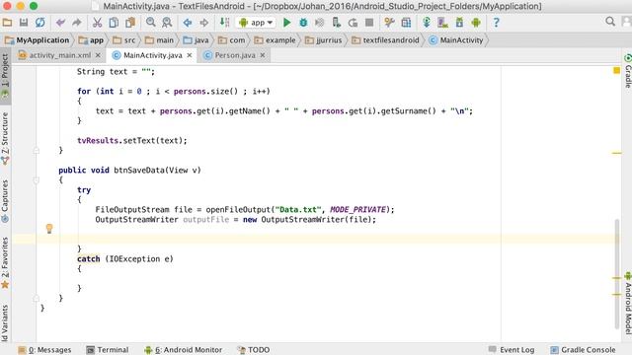This screenshot has width=632, height=355.
Task: Toggle the Captures tool window
Action: 5,201
